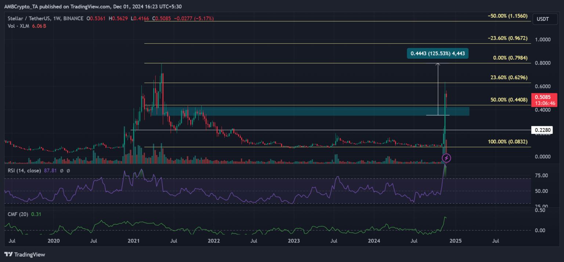Viewport: 564px width, 262px height.
Task: Switch the price scale currency to USDT
Action: point(545,19)
